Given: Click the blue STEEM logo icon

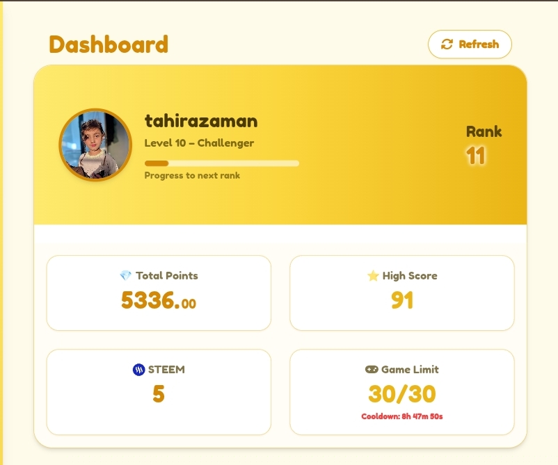Looking at the screenshot, I should coord(138,370).
